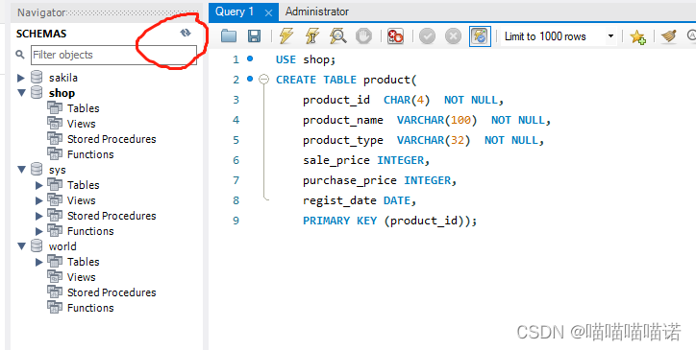696x350 pixels.
Task: Toggle auto-commit mode
Action: point(480,35)
